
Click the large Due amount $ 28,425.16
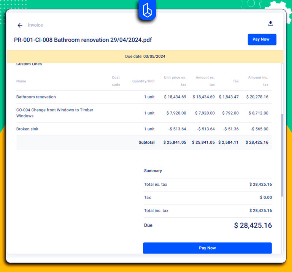pyautogui.click(x=253, y=226)
